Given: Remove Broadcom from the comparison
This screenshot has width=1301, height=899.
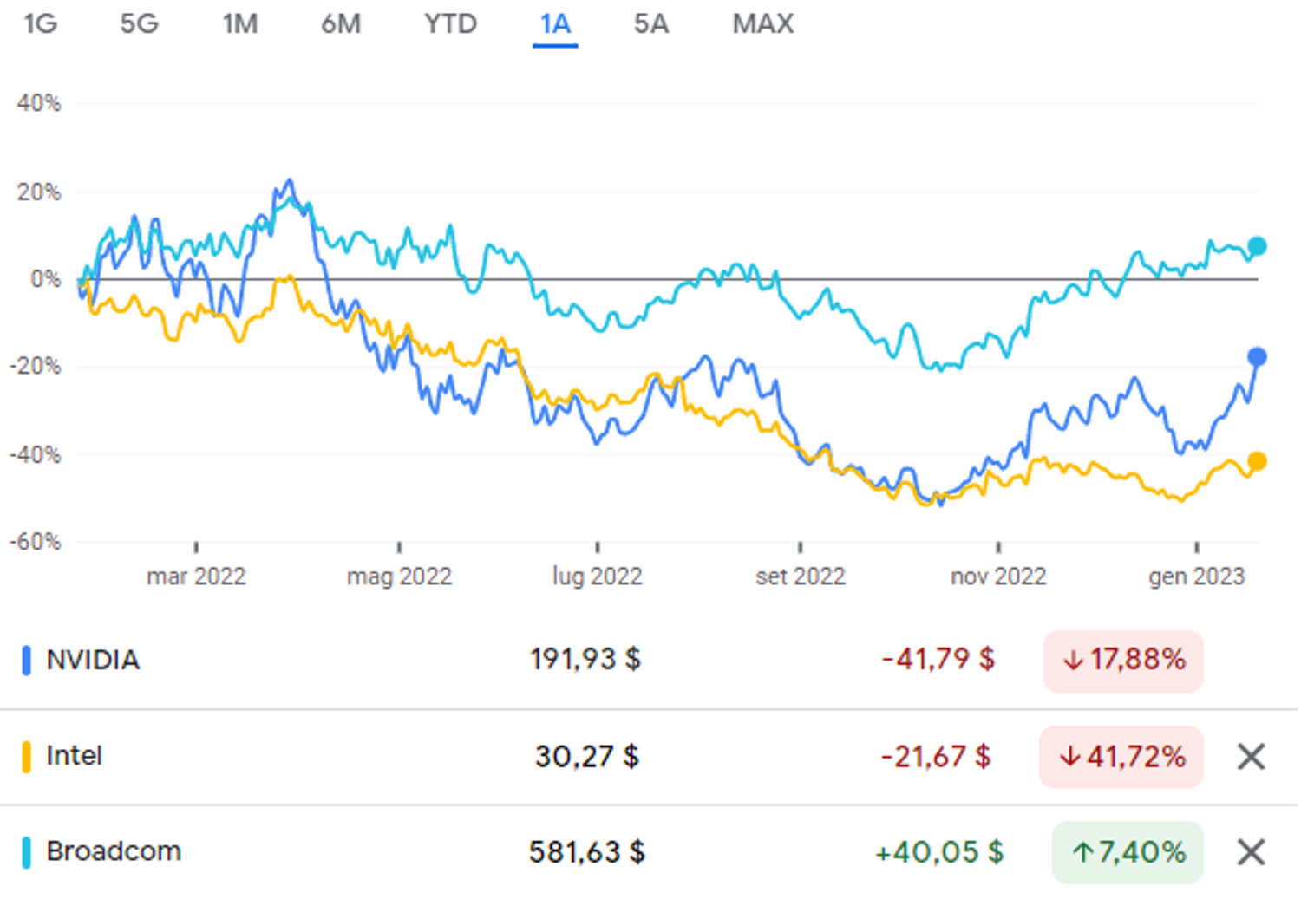Looking at the screenshot, I should 1251,852.
